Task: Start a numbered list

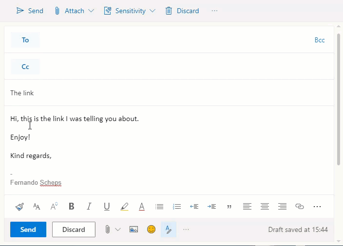Action: tap(177, 207)
